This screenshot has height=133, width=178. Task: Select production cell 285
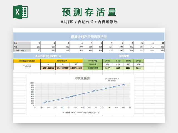(62, 47)
